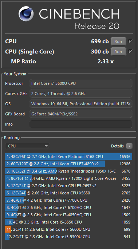Click the empty Info text field
This screenshot has height=249, width=138.
point(81,124)
